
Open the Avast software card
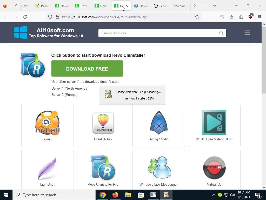(48, 126)
